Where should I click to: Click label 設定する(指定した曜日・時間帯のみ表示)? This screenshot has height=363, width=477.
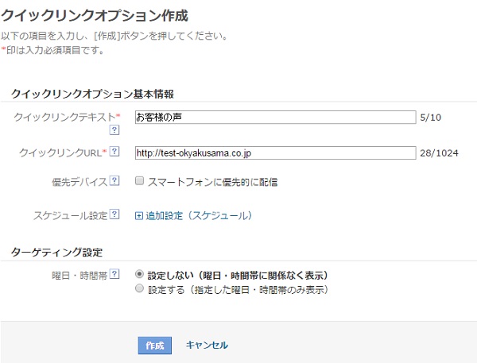[238, 289]
